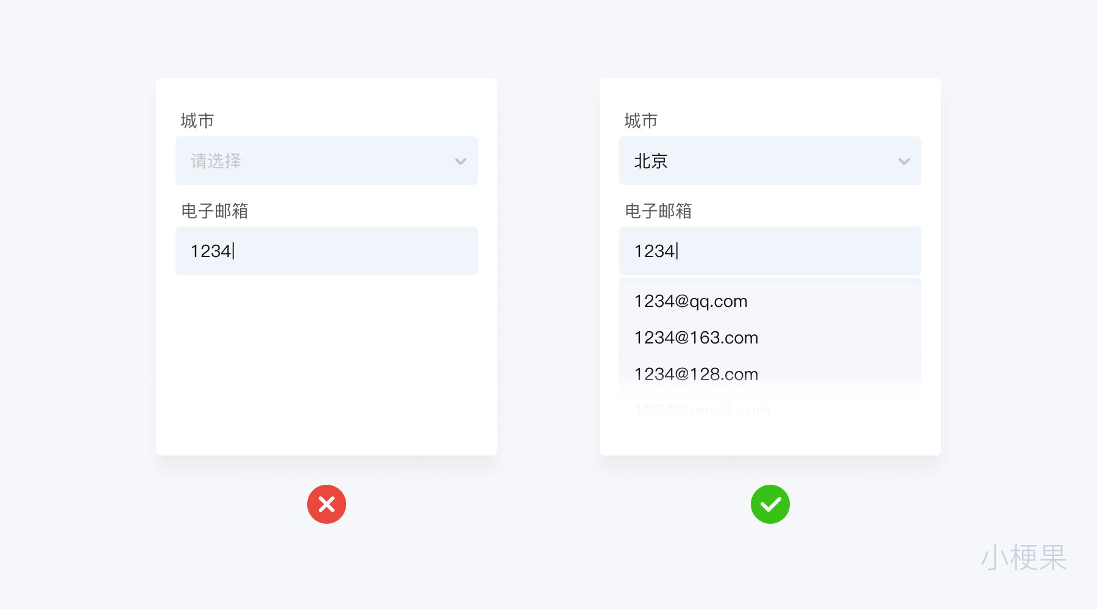Click the chevron icon beside 北京
The height and width of the screenshot is (609, 1097).
[904, 161]
